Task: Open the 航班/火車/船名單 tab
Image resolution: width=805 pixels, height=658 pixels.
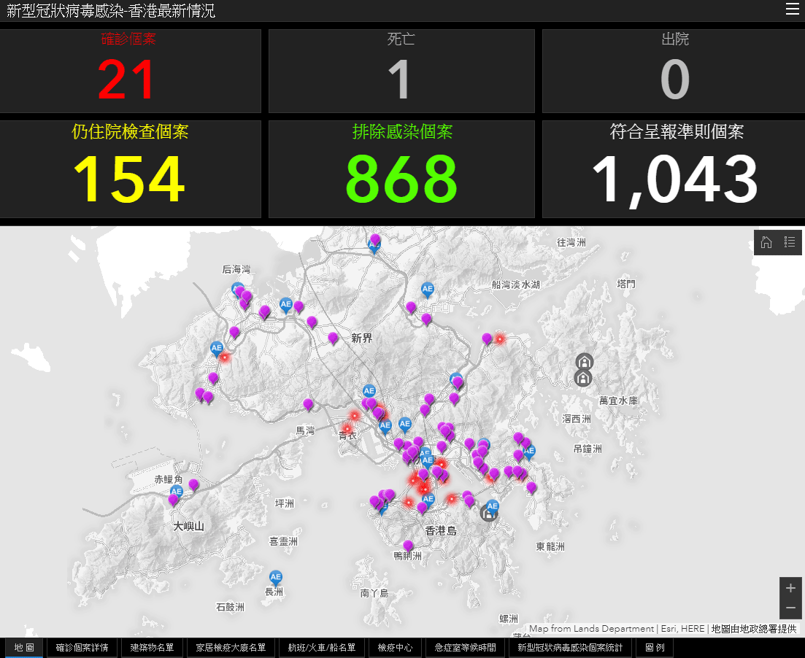Action: (x=321, y=648)
